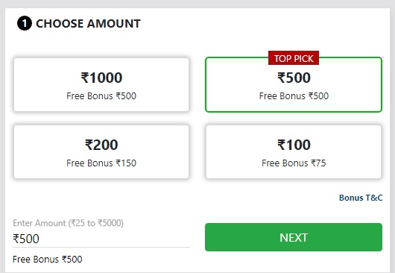Click Free Bonus ₹500 inside top pick card
Viewport: 395px width, 273px height.
click(294, 96)
